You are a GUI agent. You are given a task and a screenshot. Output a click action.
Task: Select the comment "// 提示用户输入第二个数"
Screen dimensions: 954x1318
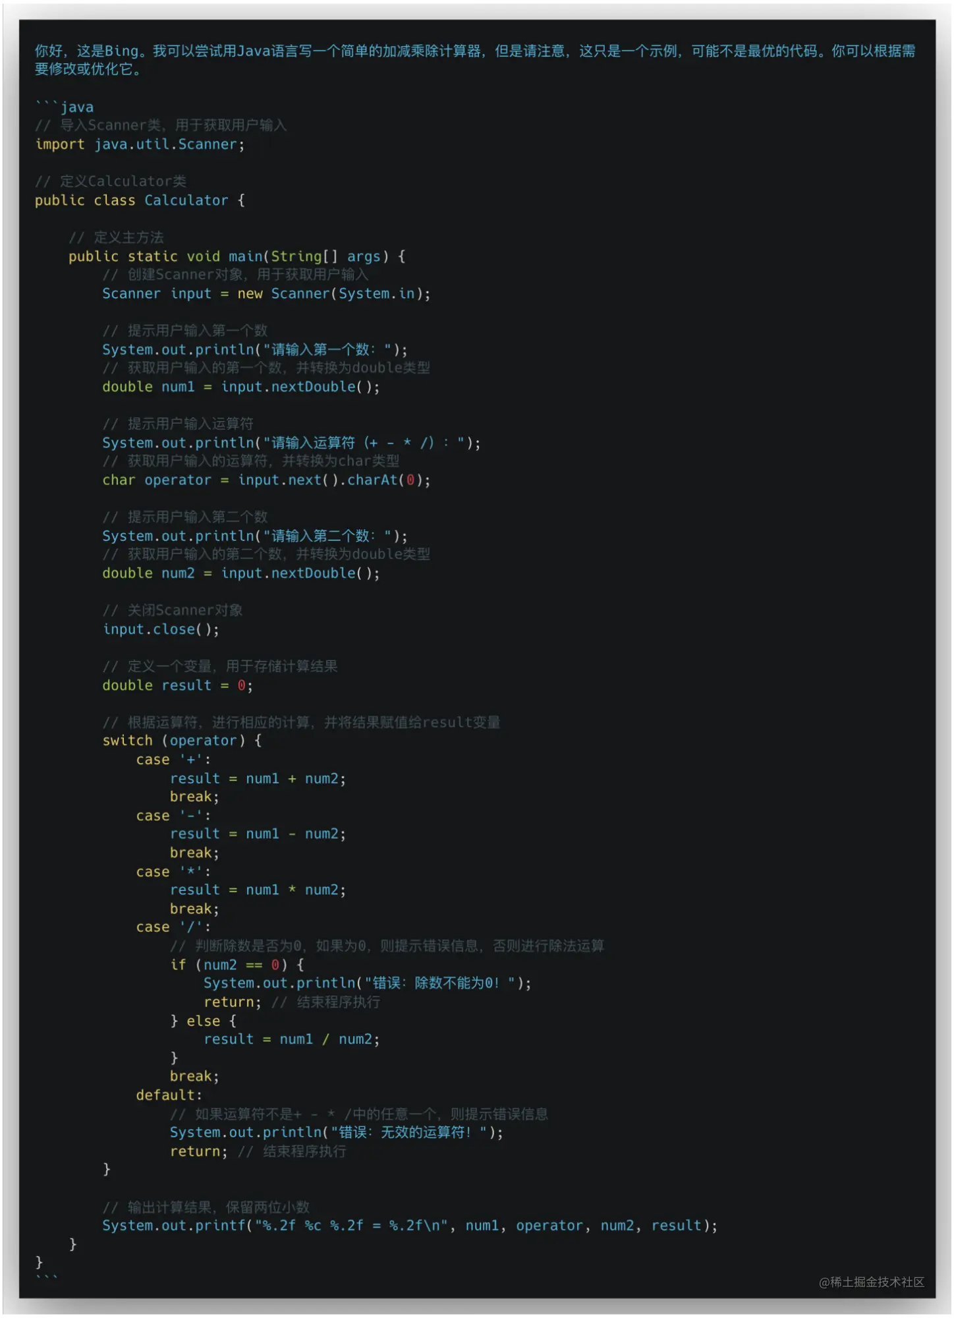coord(185,517)
